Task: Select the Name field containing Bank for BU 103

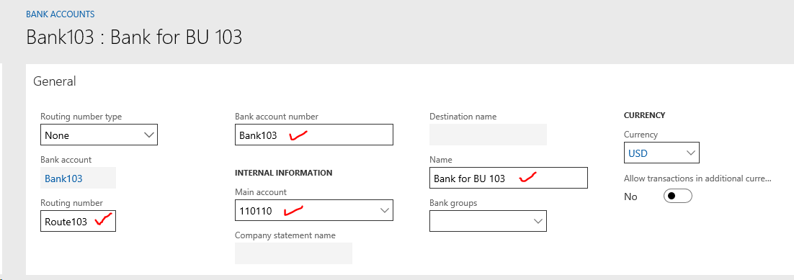Action: coord(509,178)
